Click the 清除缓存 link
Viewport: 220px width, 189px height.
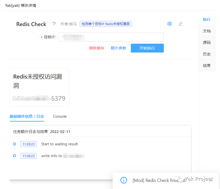96,48
